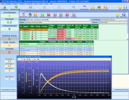This screenshot has height=100, width=129.
Task: Select FERTIG status cell in row 1
Action: pyautogui.click(x=26, y=30)
